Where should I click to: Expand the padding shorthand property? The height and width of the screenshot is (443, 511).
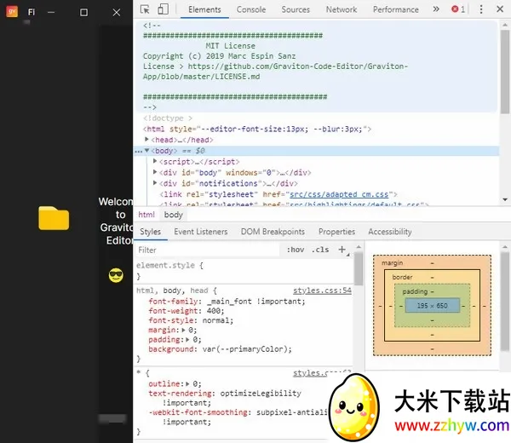tap(187, 339)
